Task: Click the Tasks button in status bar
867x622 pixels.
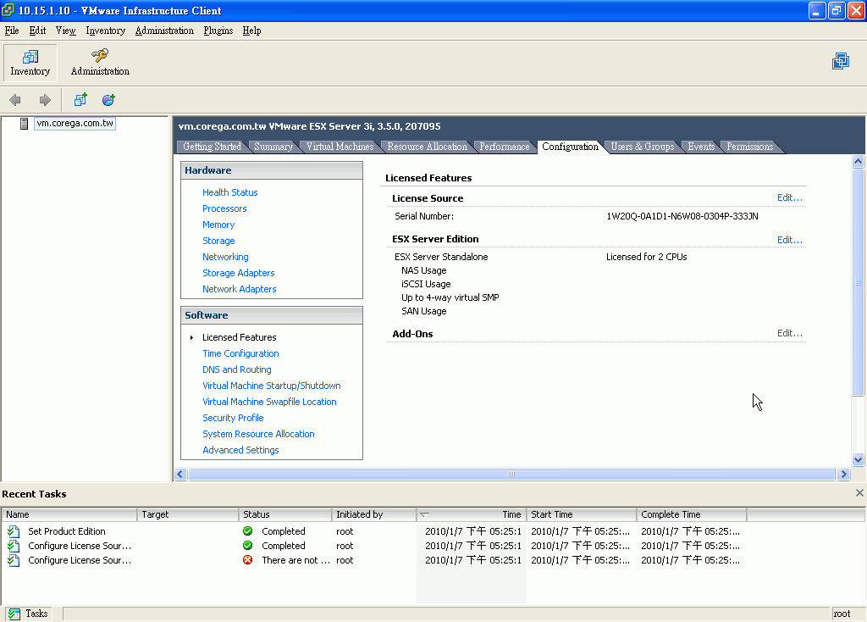Action: click(29, 614)
